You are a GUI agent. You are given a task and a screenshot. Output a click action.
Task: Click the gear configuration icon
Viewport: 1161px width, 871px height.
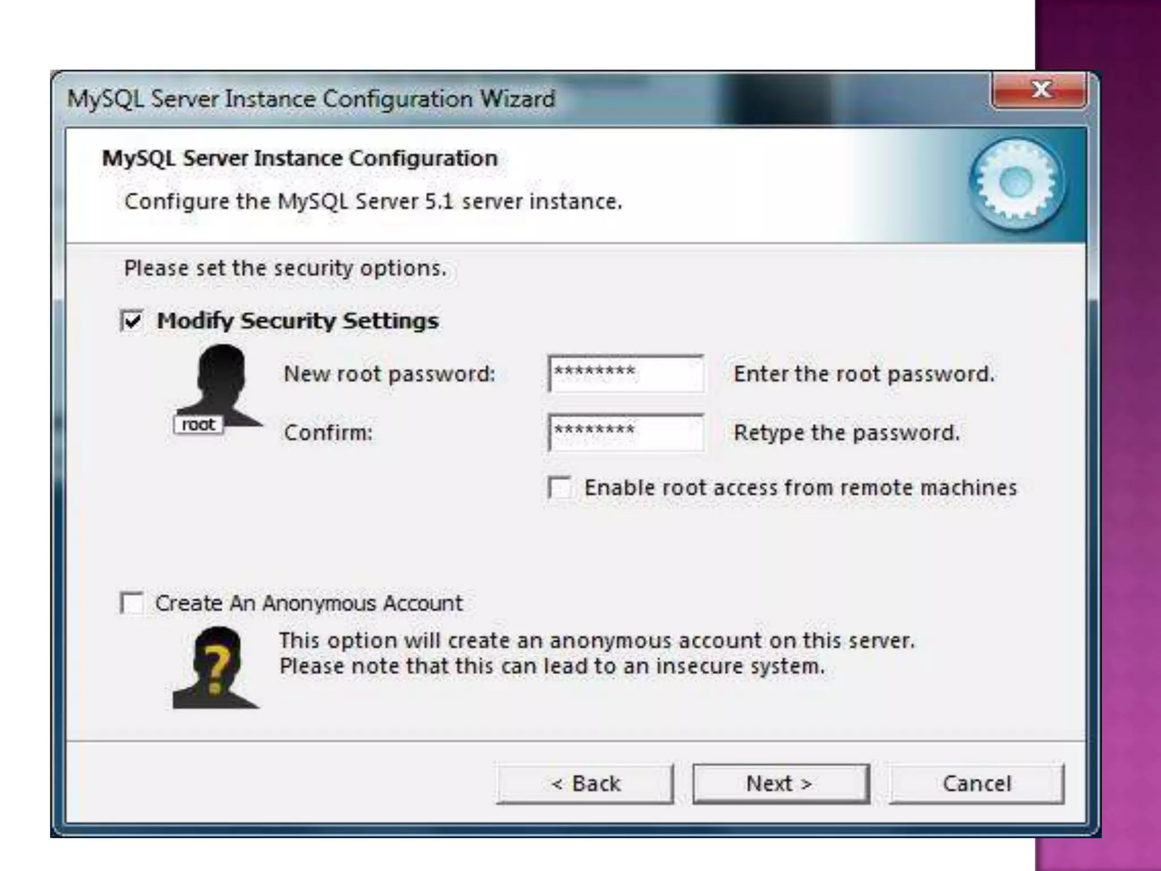tap(1017, 184)
